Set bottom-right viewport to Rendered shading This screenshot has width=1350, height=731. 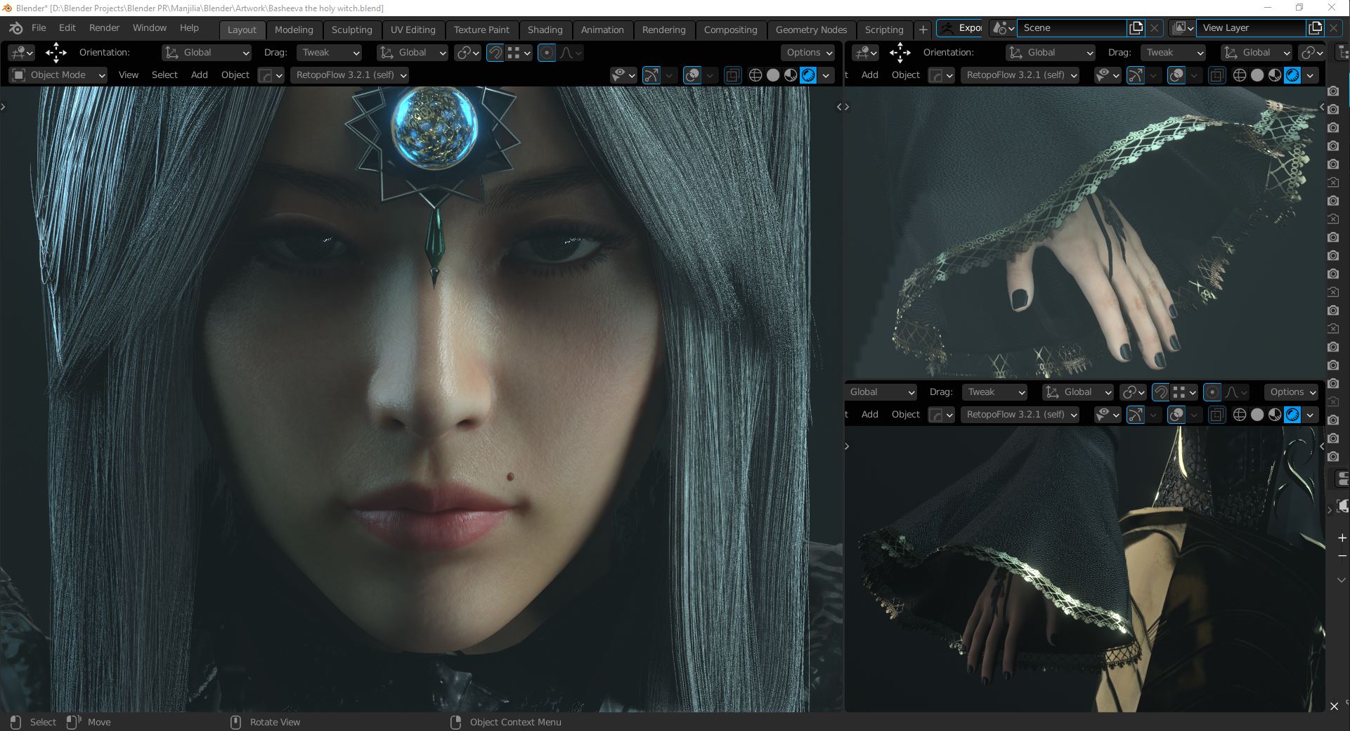pos(1292,415)
